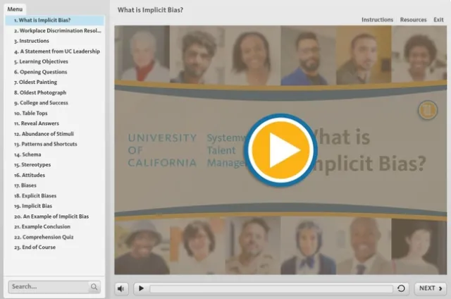Jump to "5. Learning Objectives" slide
Viewport: 451px width, 299px height.
41,61
